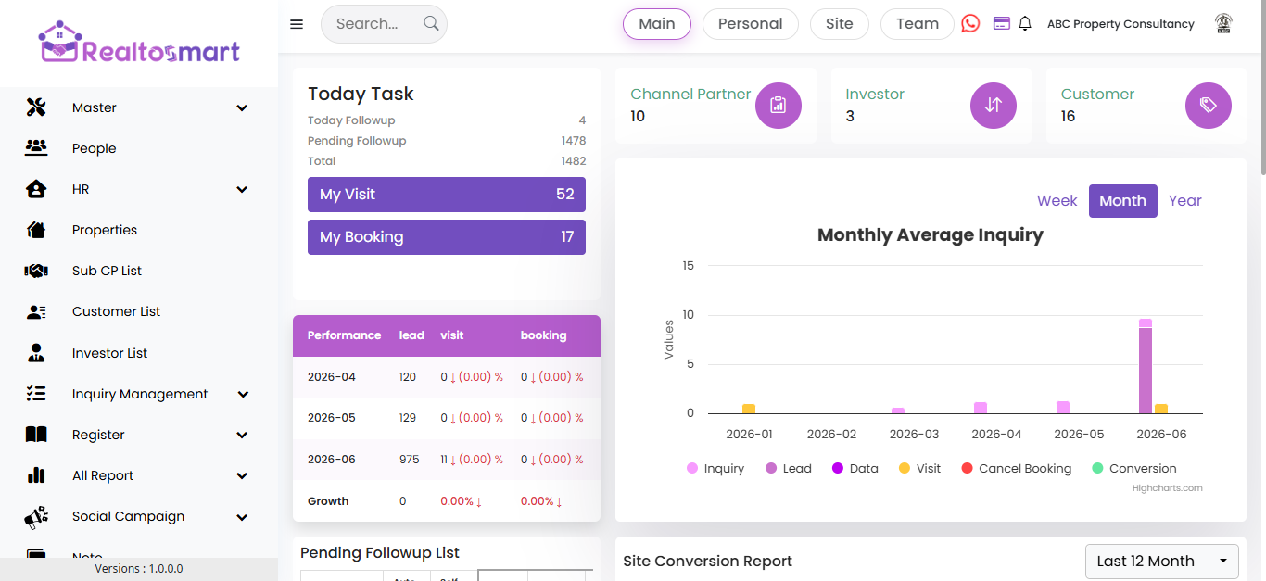Open the My Visit button
Viewport: 1266px width, 581px height.
coord(447,195)
